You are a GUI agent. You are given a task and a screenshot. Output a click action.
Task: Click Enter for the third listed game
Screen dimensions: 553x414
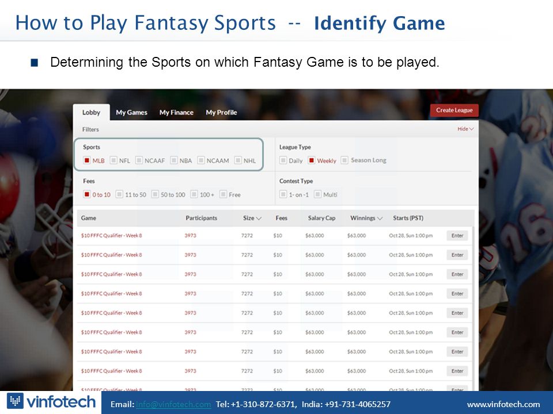click(x=457, y=274)
